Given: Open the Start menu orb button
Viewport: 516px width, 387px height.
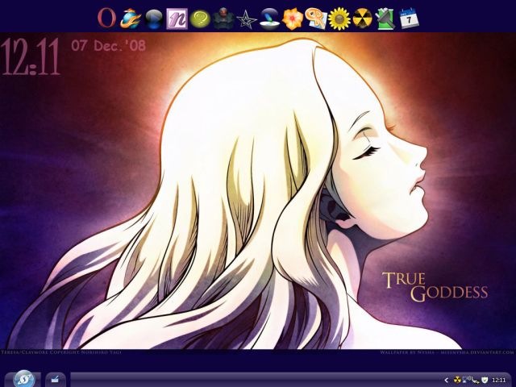Looking at the screenshot, I should coord(26,378).
